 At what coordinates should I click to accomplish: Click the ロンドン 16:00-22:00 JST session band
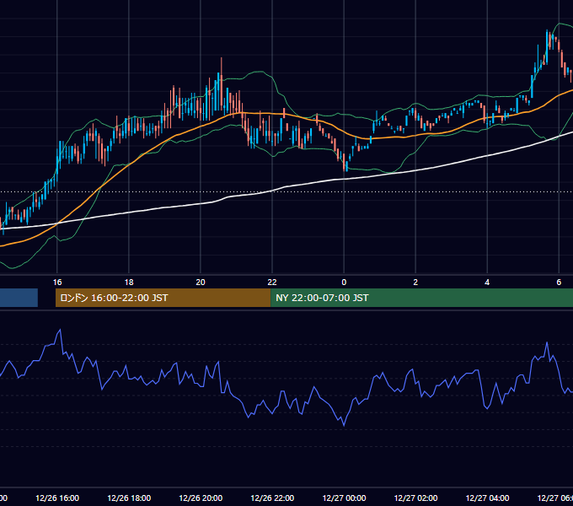point(163,298)
